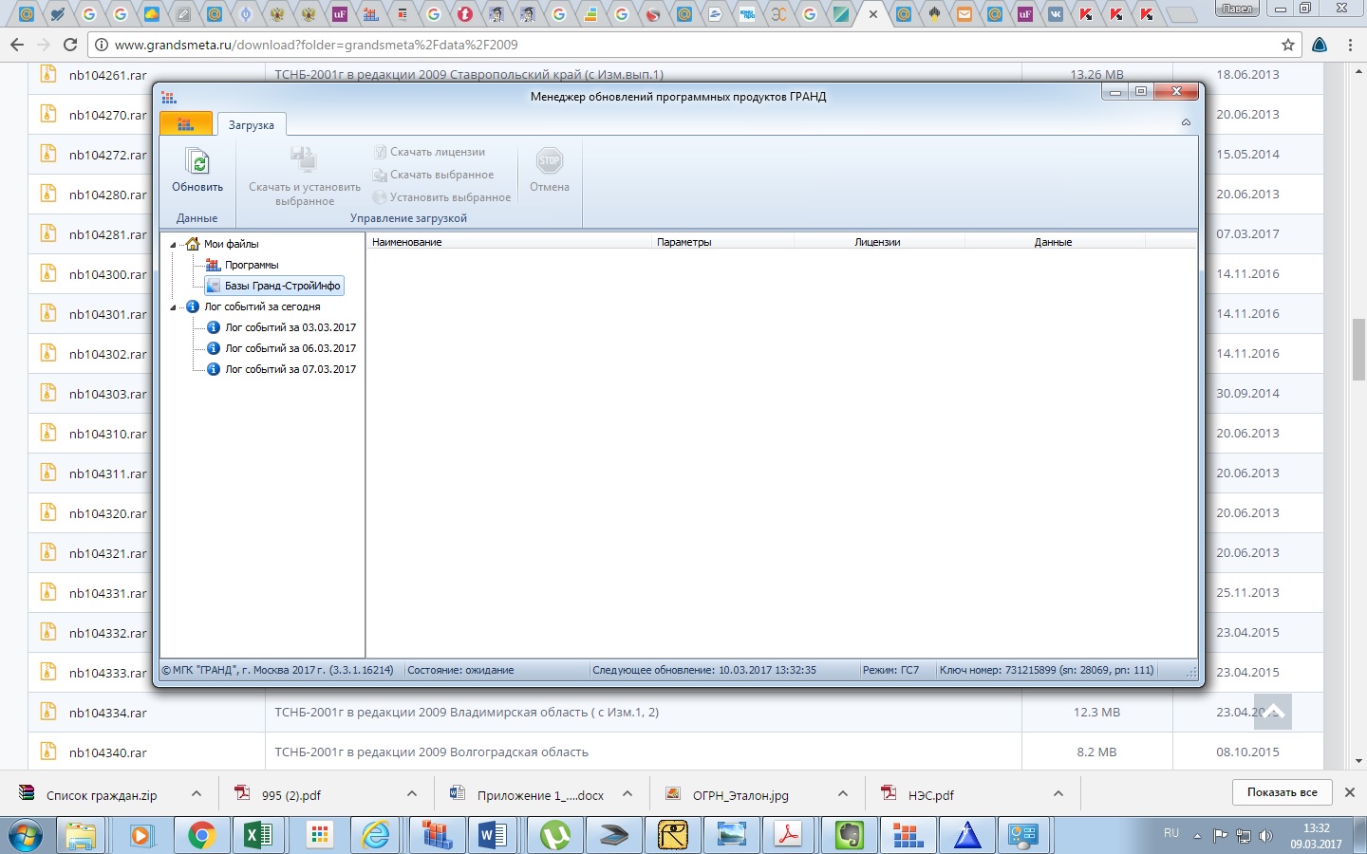Open Лог событий за 03.03.2017

click(290, 327)
